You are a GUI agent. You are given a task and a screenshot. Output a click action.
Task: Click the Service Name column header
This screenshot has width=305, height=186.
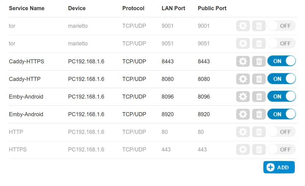click(27, 8)
